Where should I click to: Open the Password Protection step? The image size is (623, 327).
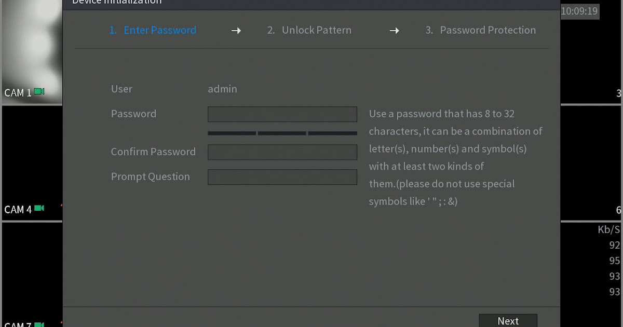(480, 30)
